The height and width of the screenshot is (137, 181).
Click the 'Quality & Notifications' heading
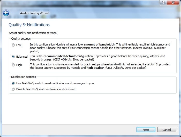tap(29, 25)
